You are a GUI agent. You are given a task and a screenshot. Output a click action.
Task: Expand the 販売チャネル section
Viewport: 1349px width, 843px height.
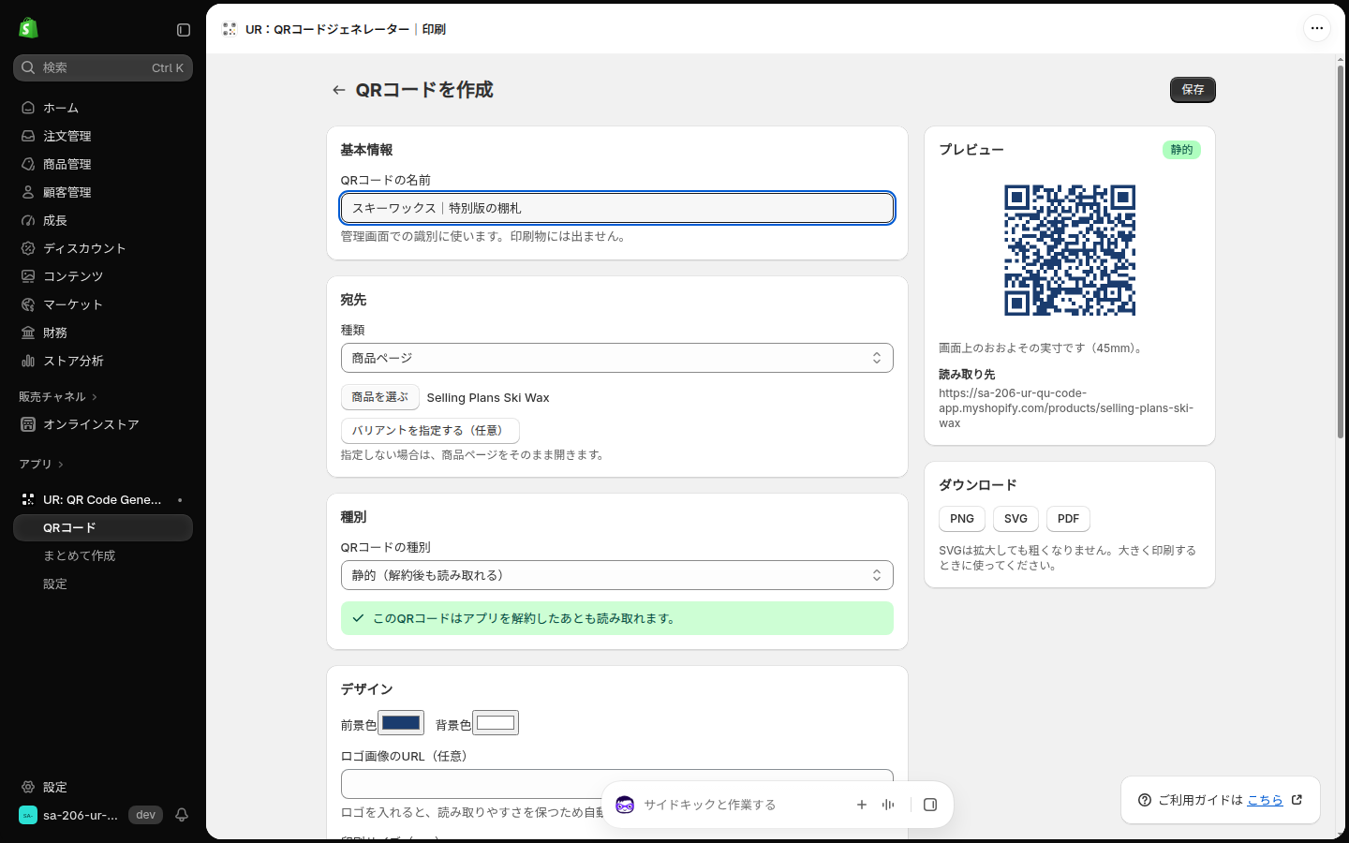pos(58,397)
